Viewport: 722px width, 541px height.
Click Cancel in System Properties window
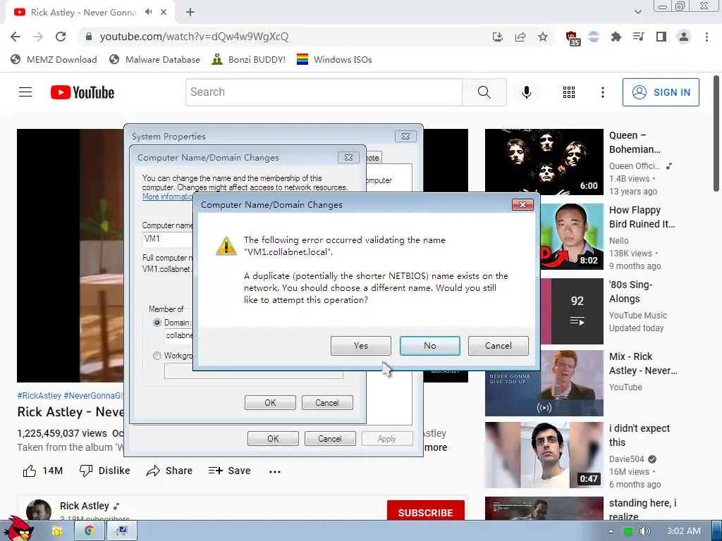330,438
